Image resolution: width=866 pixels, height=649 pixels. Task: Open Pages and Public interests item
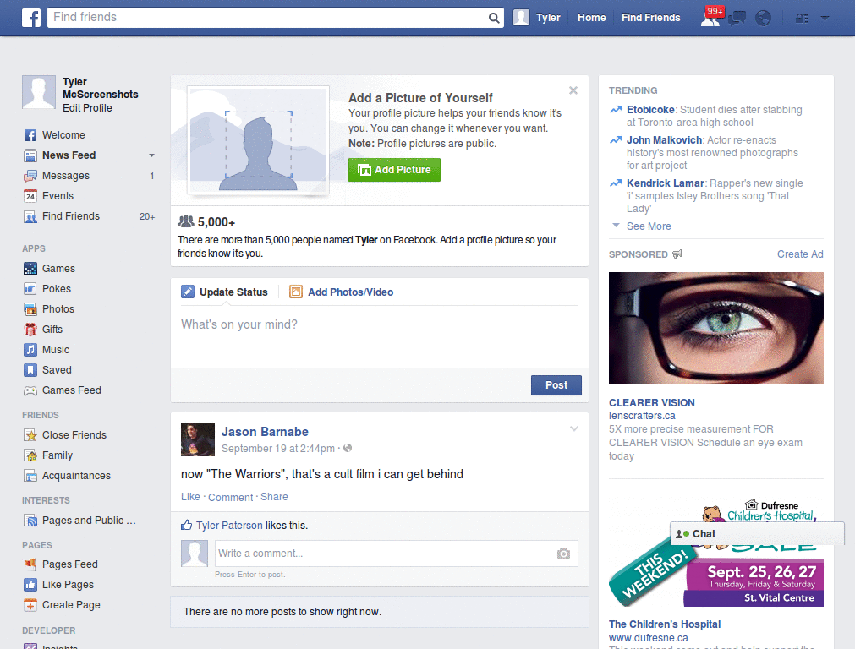click(x=88, y=521)
